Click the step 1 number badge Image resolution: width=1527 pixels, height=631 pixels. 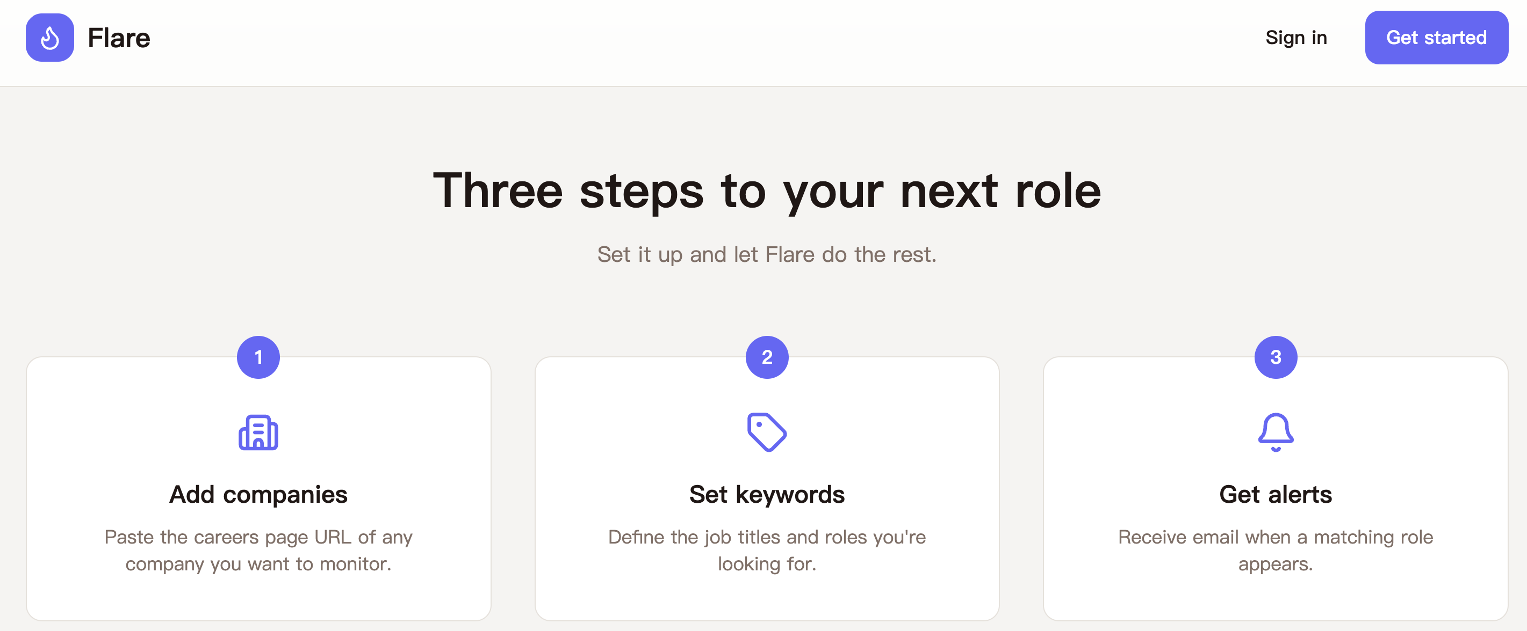click(x=258, y=357)
